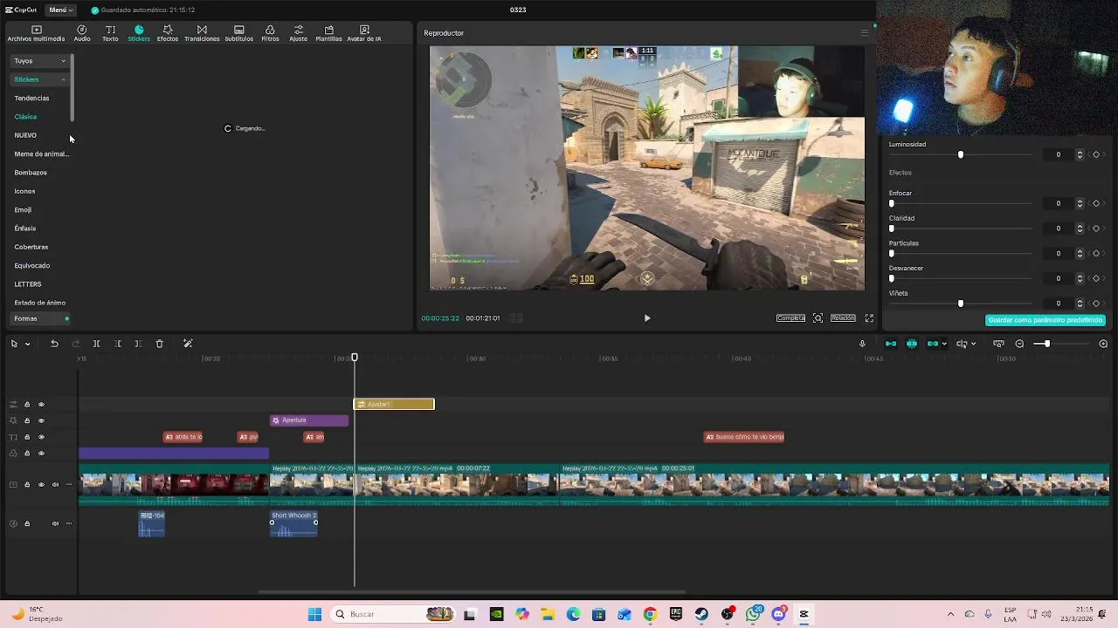This screenshot has height=628, width=1118.
Task: Delete the selected clip
Action: pos(159,344)
